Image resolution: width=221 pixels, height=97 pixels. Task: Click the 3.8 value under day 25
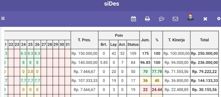point(30,72)
